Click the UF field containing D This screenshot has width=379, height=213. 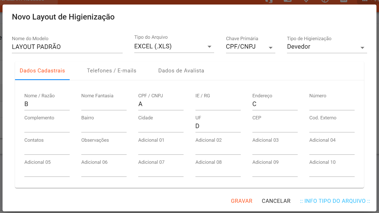pos(218,126)
